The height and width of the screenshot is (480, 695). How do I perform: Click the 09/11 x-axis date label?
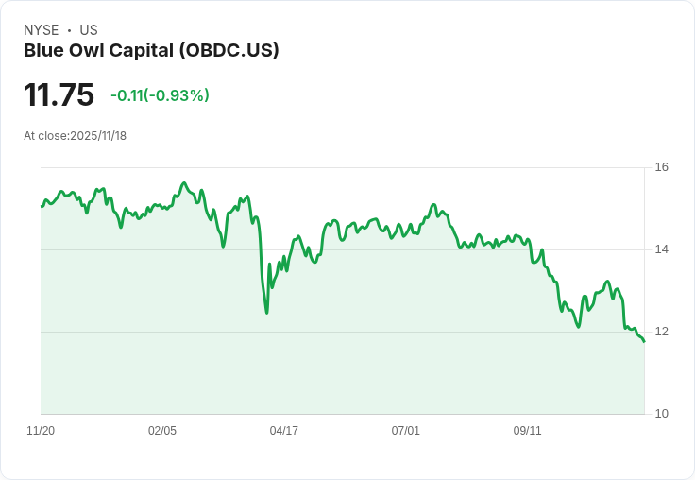click(527, 431)
